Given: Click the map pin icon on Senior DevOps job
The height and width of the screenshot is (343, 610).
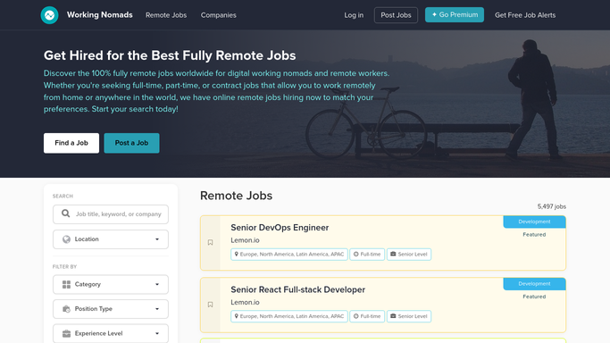Looking at the screenshot, I should [x=236, y=254].
